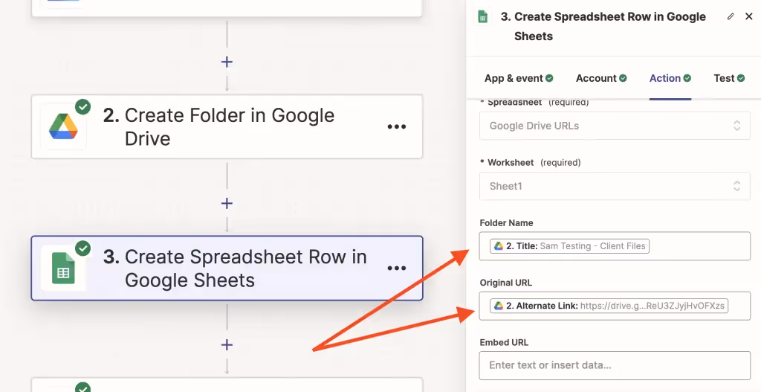761x392 pixels.
Task: Select the Action tab
Action: click(670, 78)
